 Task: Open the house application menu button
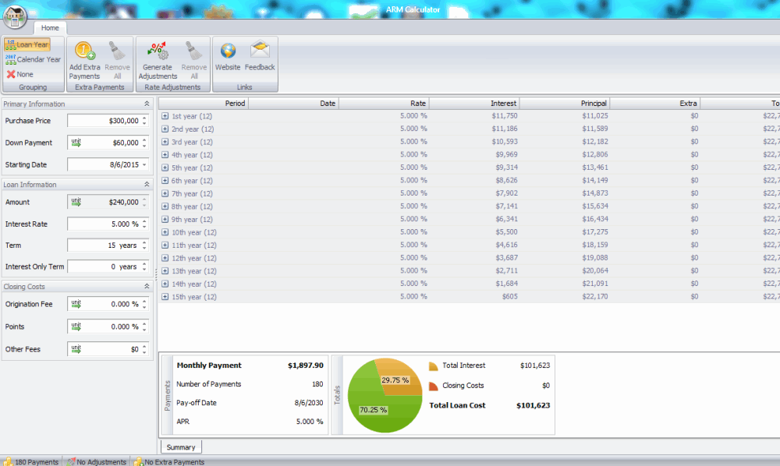pos(15,16)
